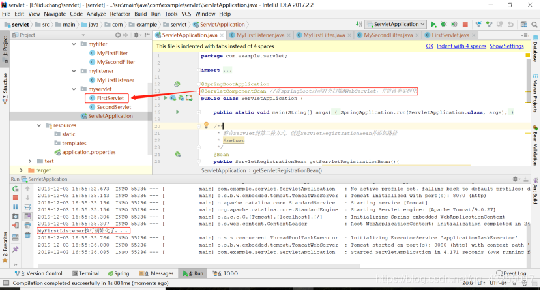This screenshot has height=291, width=541.
Task: Click the Spring bean gutter icon at @SpringBootApplication
Action: (177, 84)
